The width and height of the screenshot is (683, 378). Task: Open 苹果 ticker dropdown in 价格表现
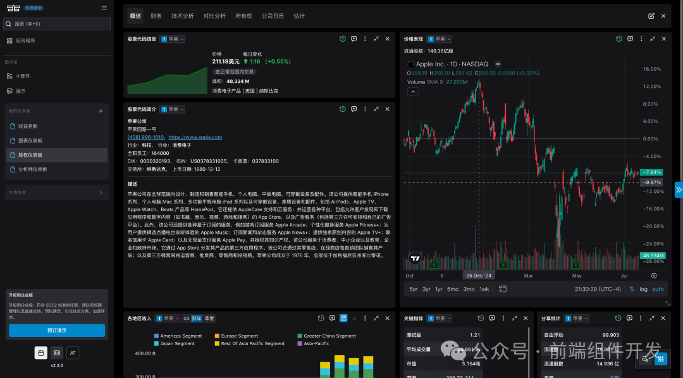pyautogui.click(x=439, y=39)
